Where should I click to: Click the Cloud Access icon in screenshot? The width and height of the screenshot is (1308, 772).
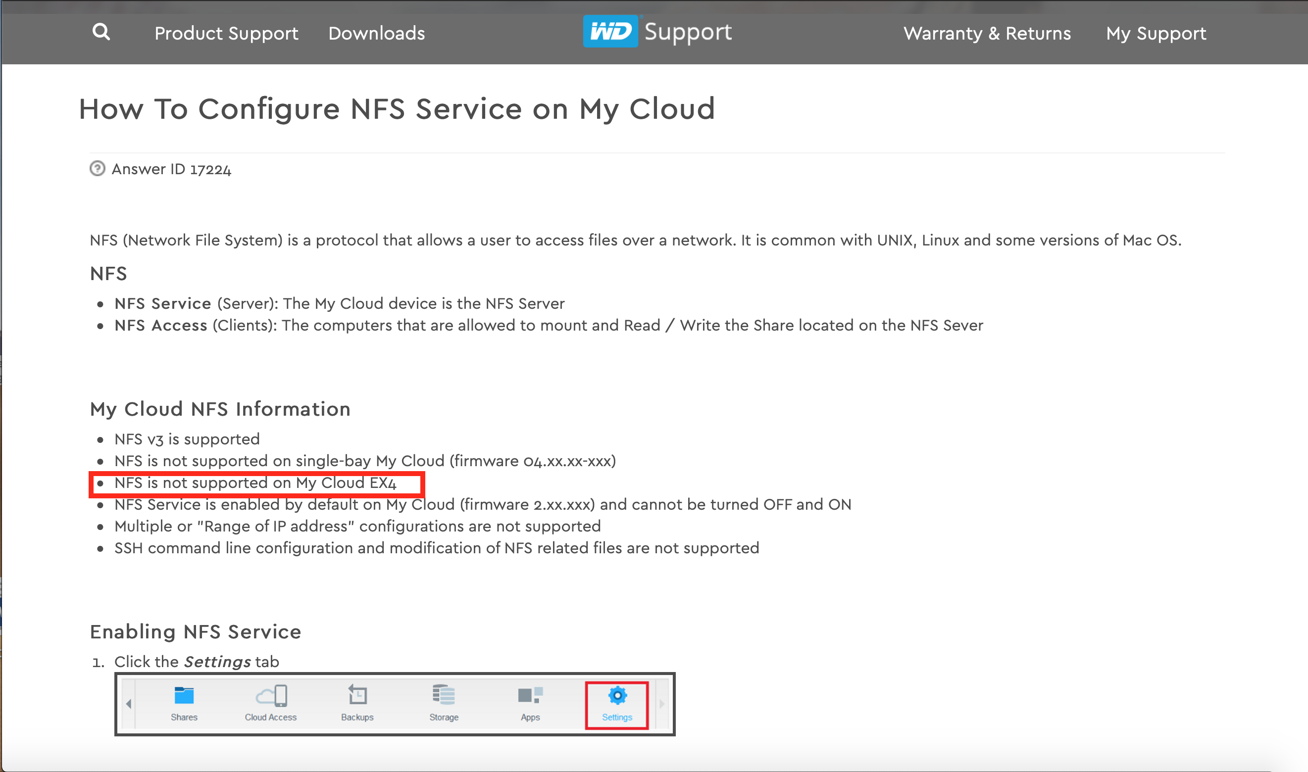271,695
